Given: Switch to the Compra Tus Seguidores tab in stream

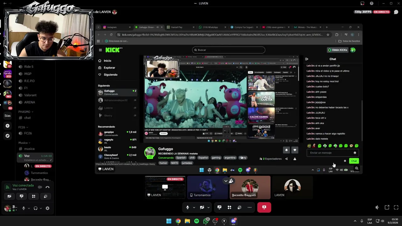Looking at the screenshot, I should click(243, 27).
